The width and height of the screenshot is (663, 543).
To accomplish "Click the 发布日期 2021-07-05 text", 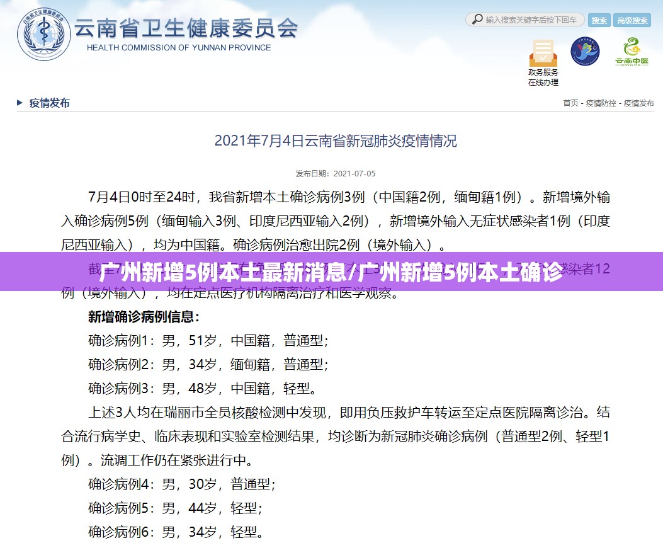I will [335, 173].
